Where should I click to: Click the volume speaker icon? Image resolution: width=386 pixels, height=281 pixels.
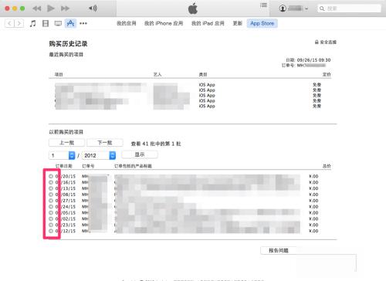(x=93, y=8)
